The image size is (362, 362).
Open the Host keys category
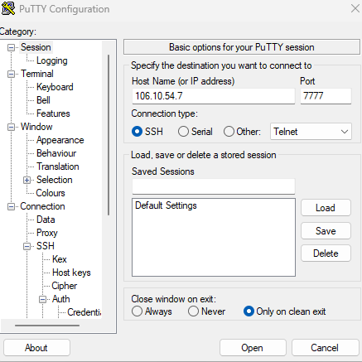71,273
